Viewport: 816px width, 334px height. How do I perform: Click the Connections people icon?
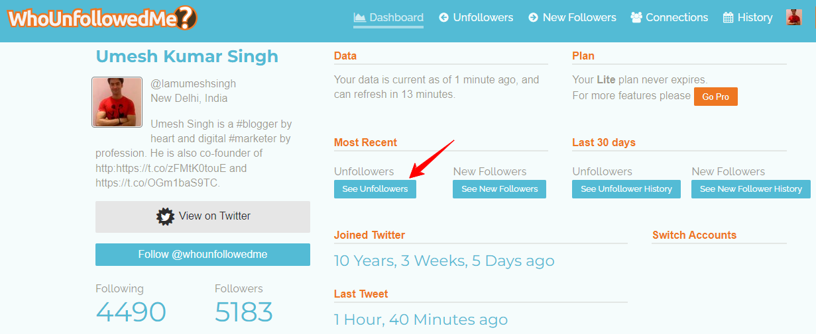[636, 18]
